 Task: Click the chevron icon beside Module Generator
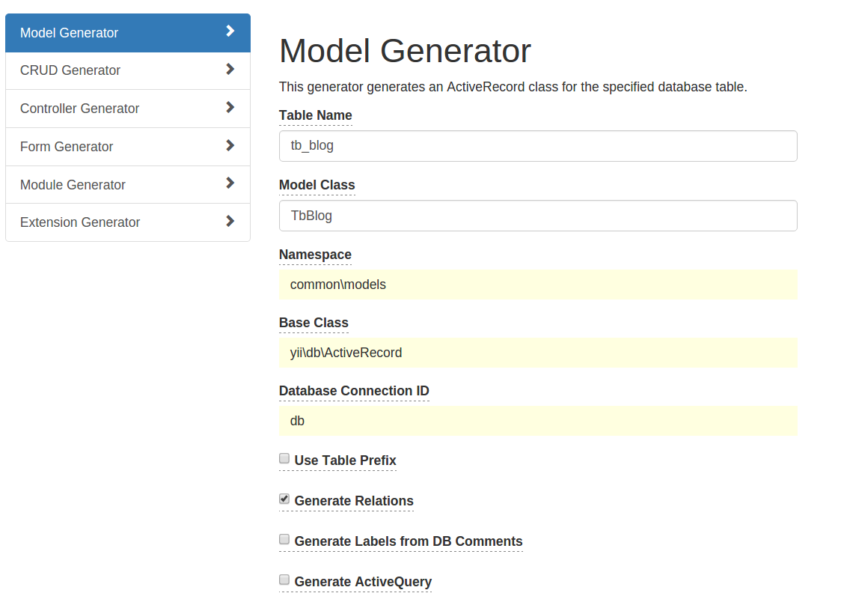pyautogui.click(x=230, y=183)
